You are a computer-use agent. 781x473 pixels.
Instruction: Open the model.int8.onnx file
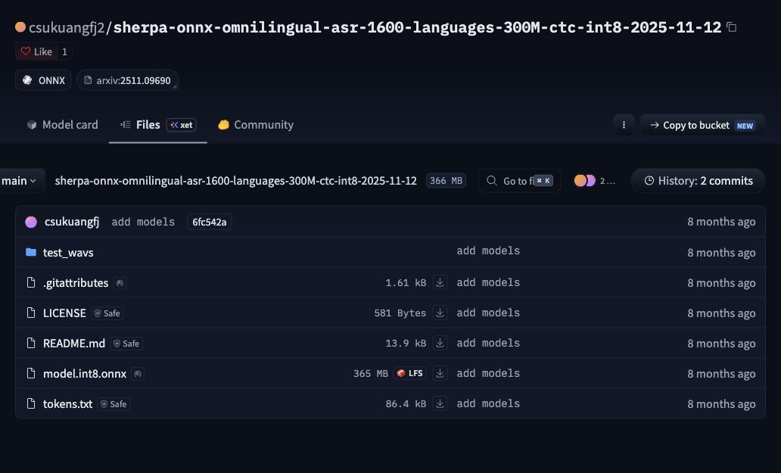coord(85,374)
